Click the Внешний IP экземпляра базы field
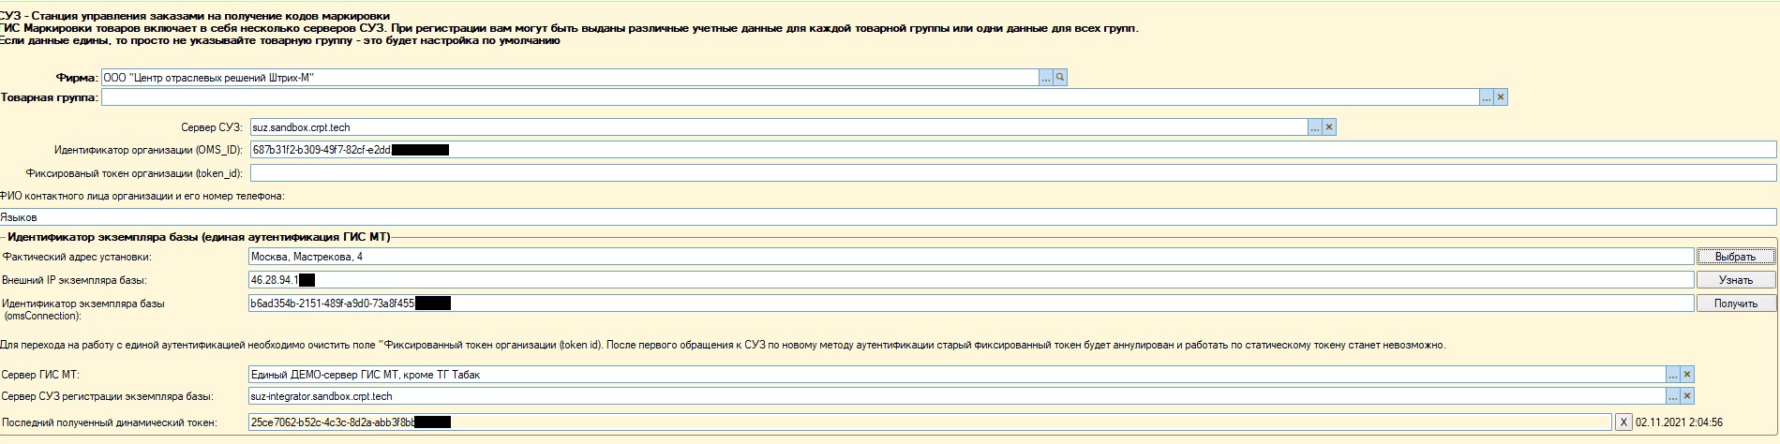 970,280
